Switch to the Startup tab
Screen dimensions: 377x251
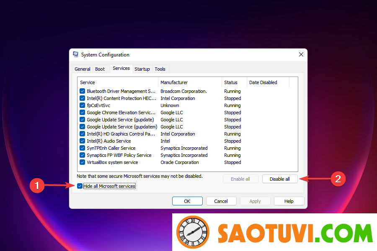(142, 69)
